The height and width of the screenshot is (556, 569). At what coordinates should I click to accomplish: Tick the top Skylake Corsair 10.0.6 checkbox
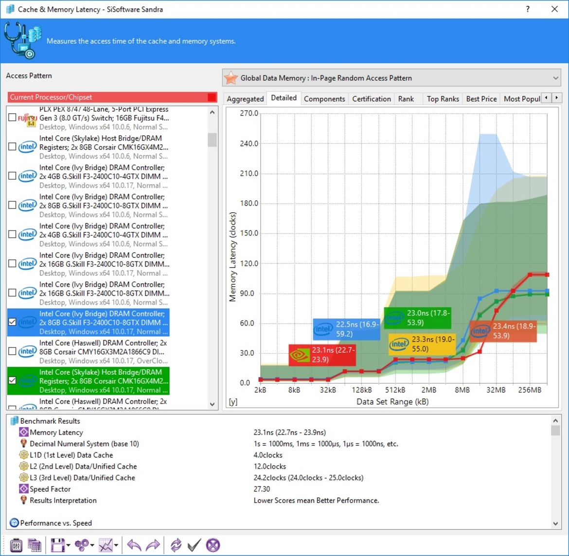12,146
